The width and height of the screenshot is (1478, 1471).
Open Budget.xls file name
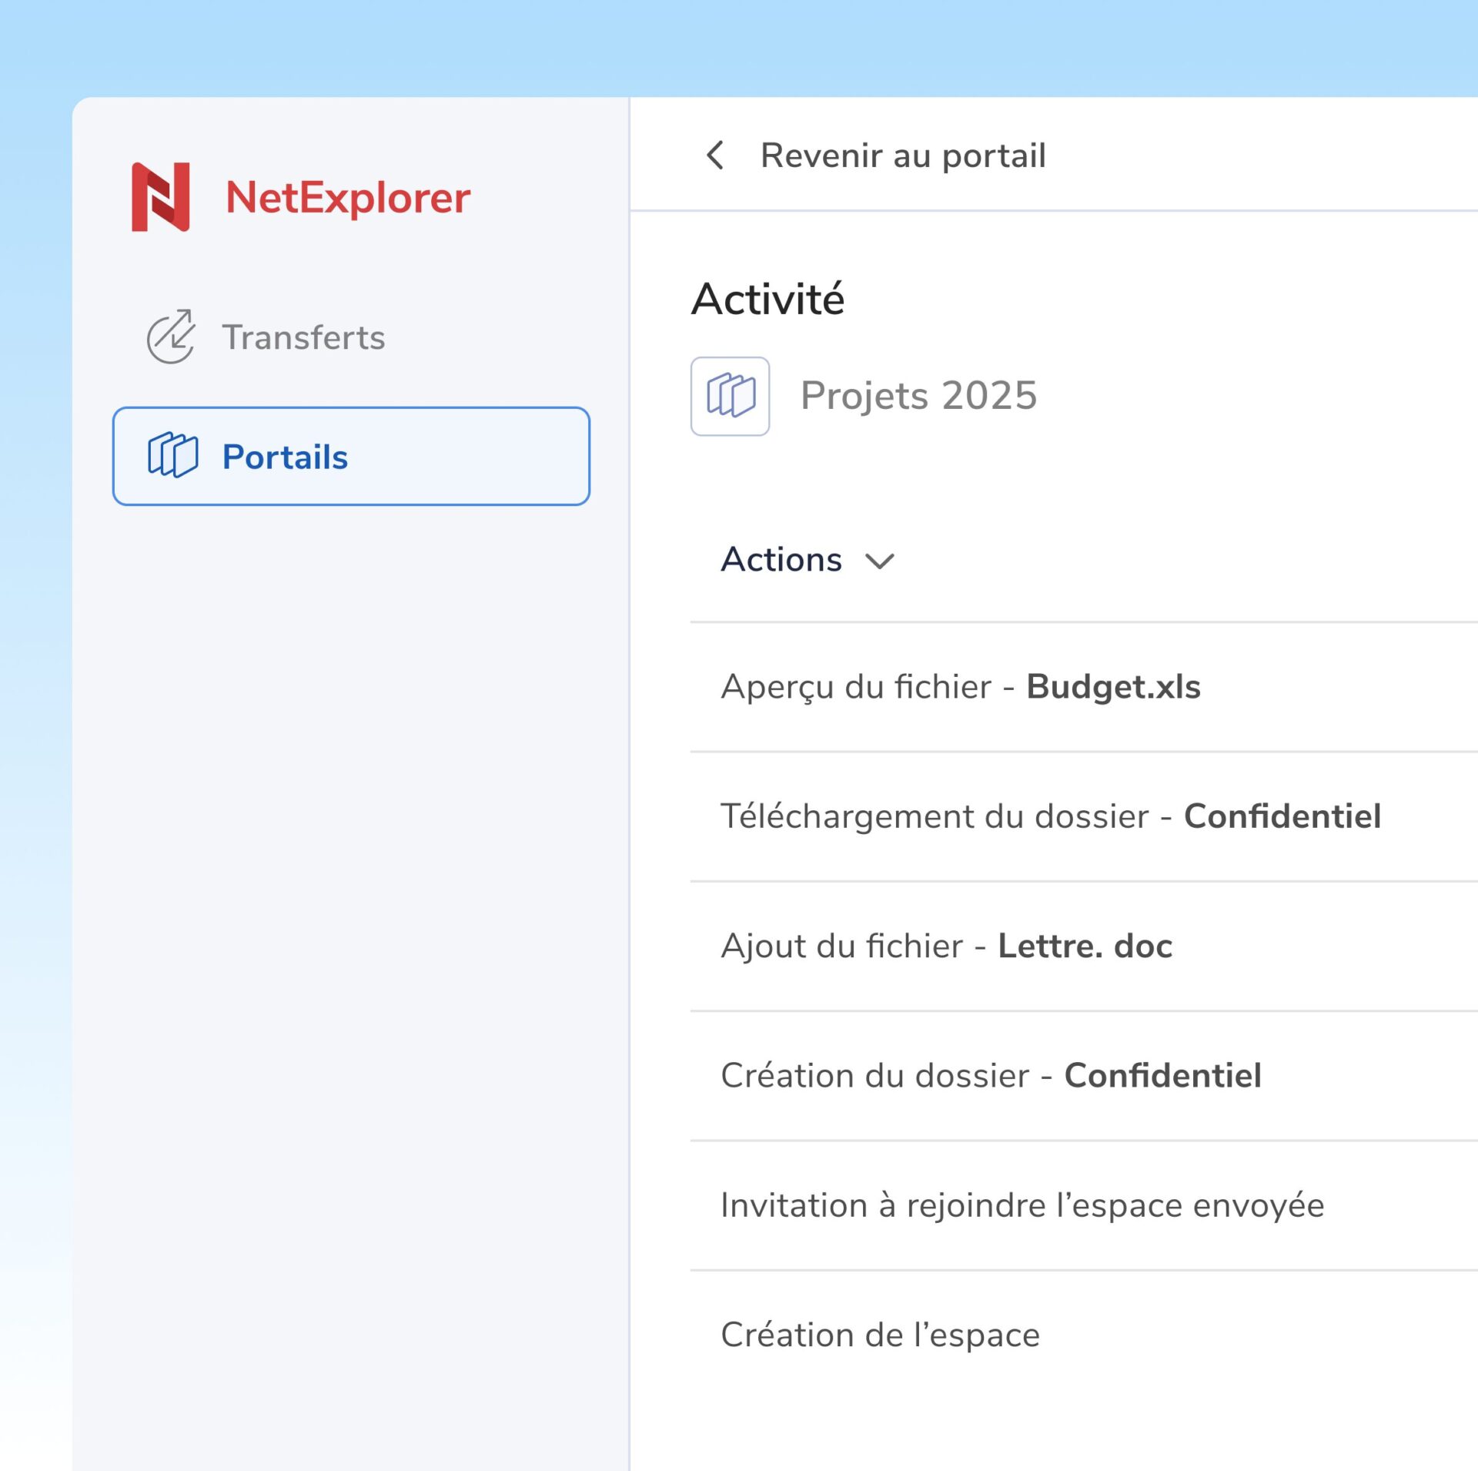1112,686
